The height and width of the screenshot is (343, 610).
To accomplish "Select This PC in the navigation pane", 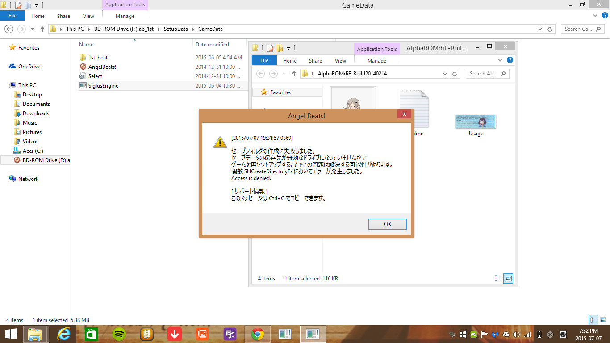I will click(x=27, y=85).
